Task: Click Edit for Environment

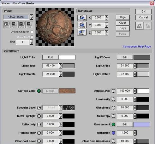Action: [125, 124]
